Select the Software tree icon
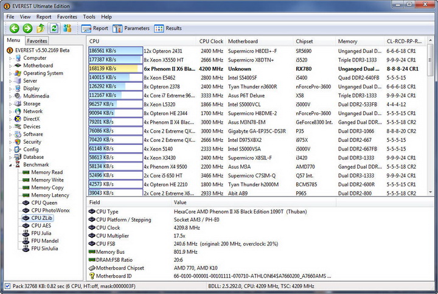This screenshot has width=438, height=294. pyautogui.click(x=18, y=134)
